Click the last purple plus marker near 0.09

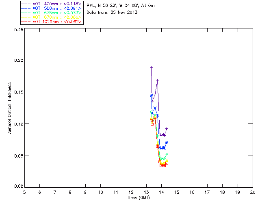pyautogui.click(x=167, y=128)
